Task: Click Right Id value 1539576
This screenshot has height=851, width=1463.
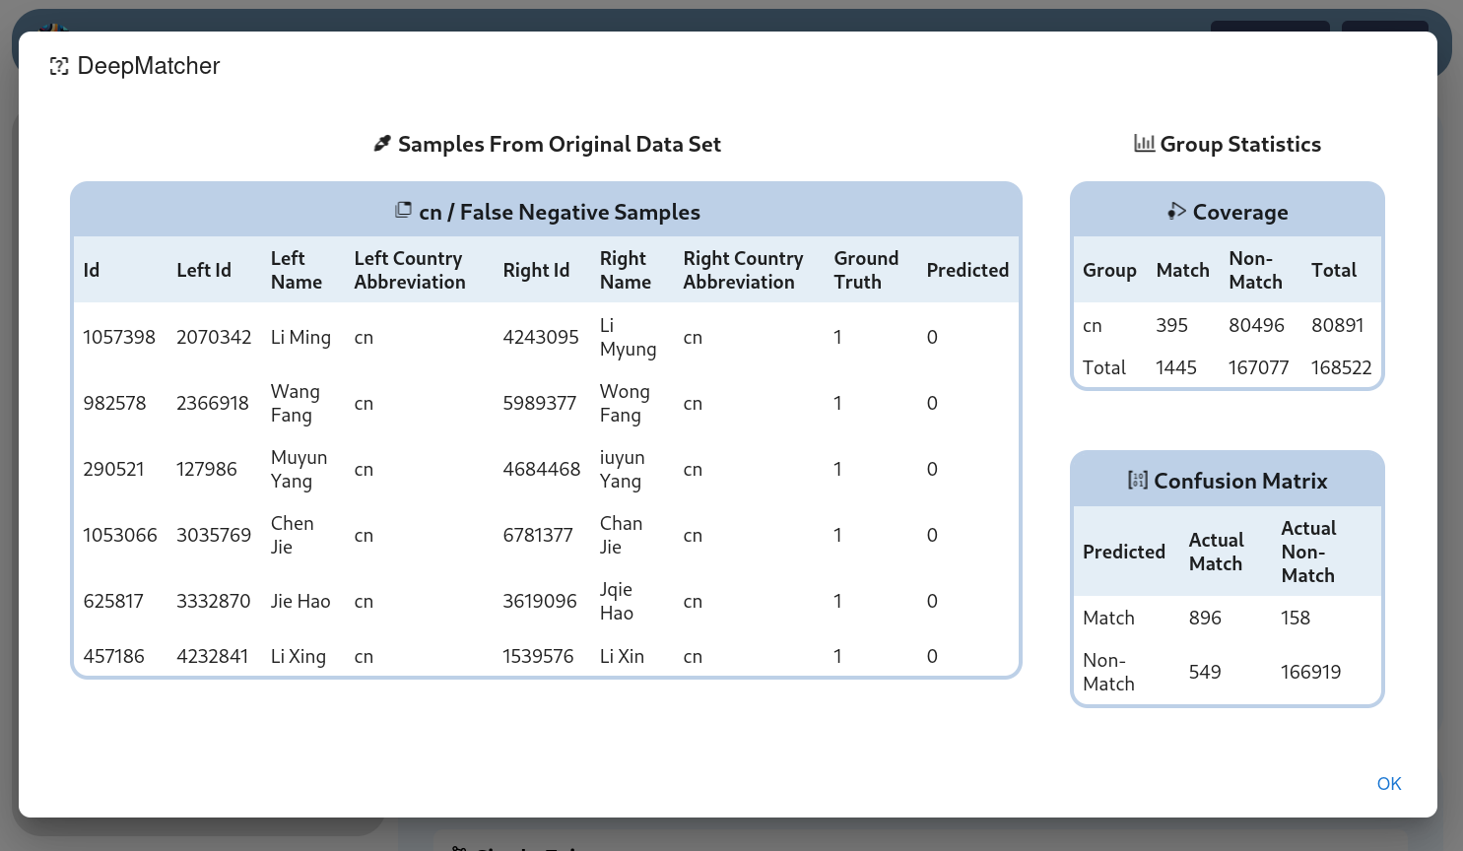Action: [x=538, y=656]
